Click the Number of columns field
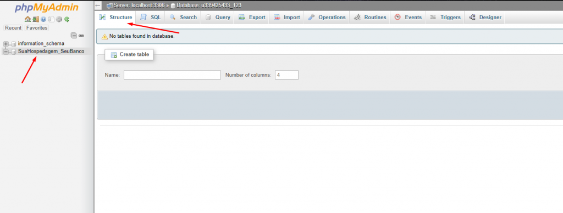 [286, 75]
